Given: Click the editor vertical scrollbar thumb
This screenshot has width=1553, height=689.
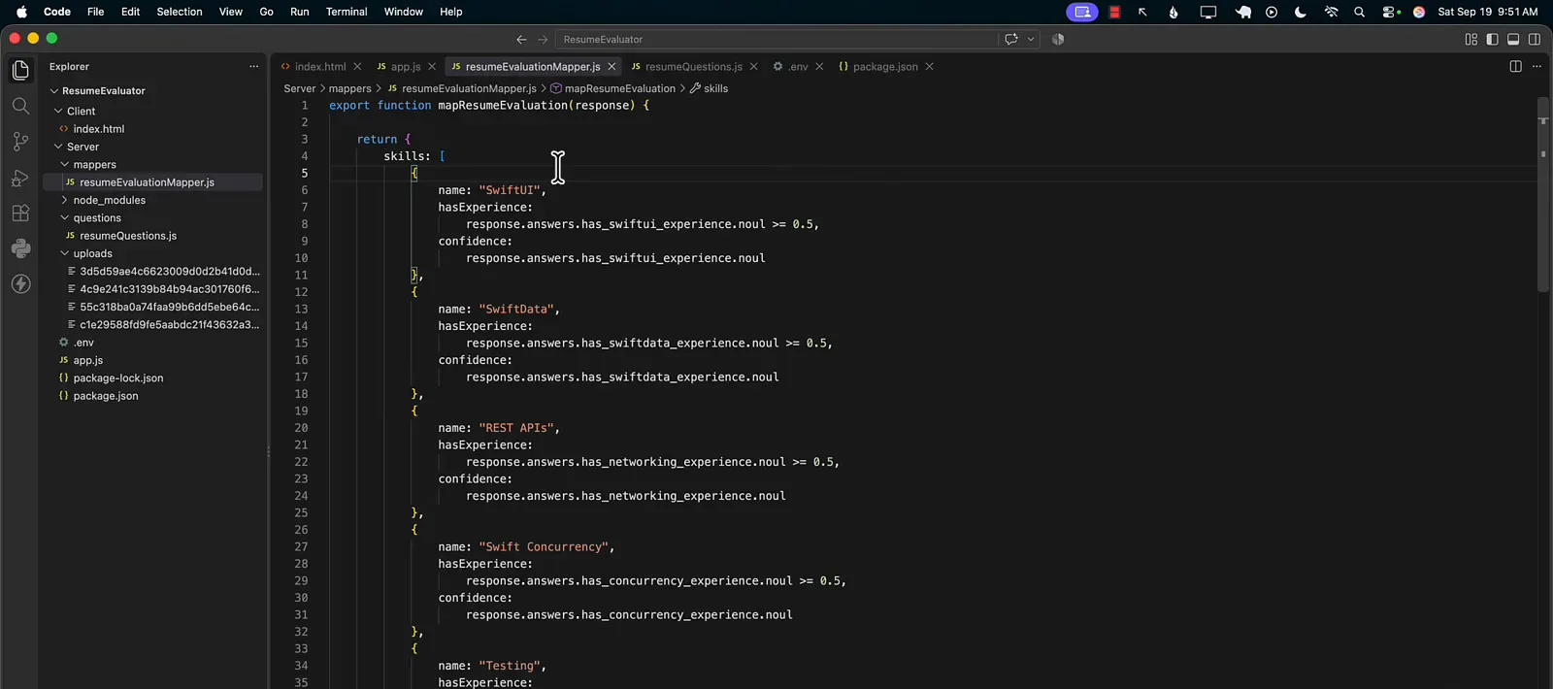Looking at the screenshot, I should pyautogui.click(x=1543, y=194).
